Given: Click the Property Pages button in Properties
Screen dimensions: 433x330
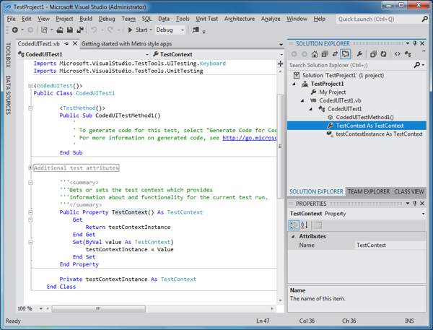Looking at the screenshot, I should click(x=318, y=225).
